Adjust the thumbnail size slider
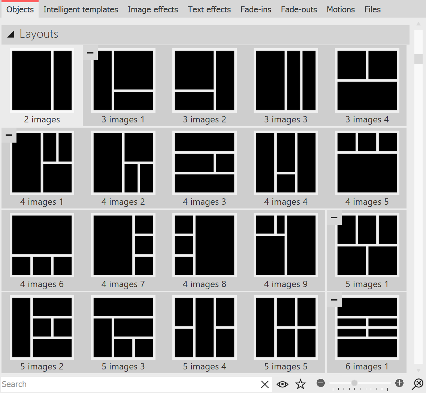The width and height of the screenshot is (426, 393). coord(354,383)
